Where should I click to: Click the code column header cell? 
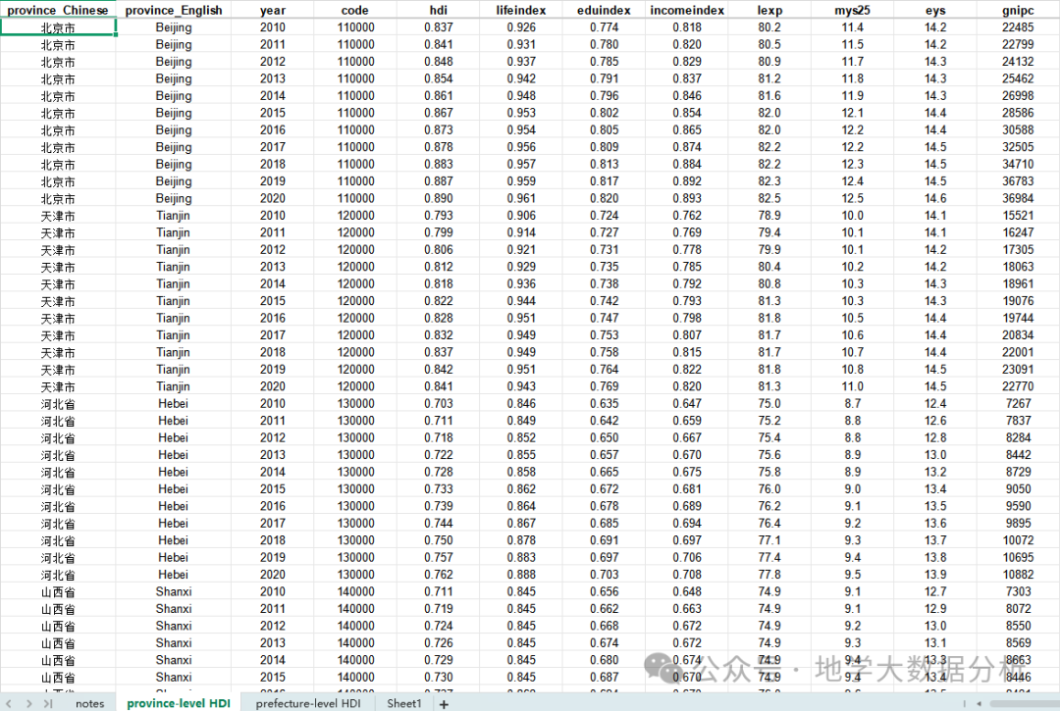355,10
